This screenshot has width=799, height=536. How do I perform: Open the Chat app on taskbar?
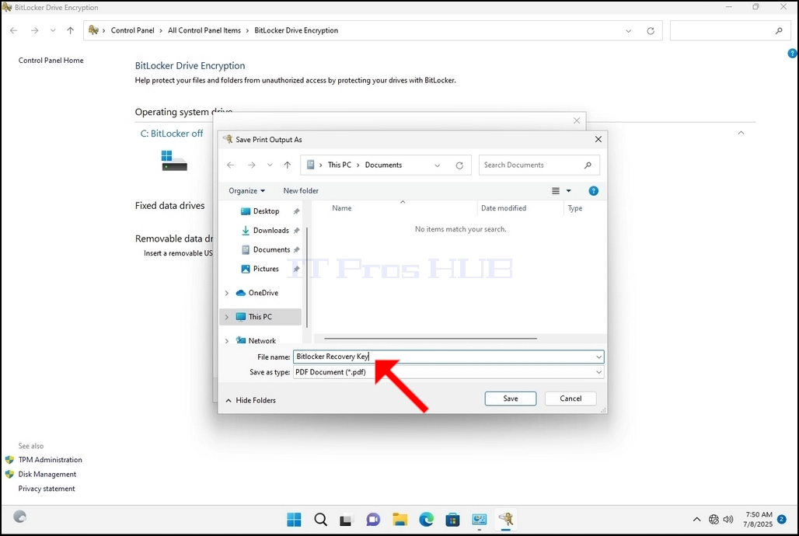pos(373,520)
